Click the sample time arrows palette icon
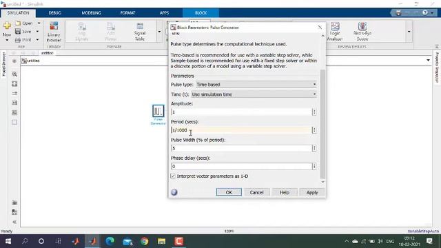Image resolution: width=441 pixels, height=248 pixels. (x=14, y=93)
